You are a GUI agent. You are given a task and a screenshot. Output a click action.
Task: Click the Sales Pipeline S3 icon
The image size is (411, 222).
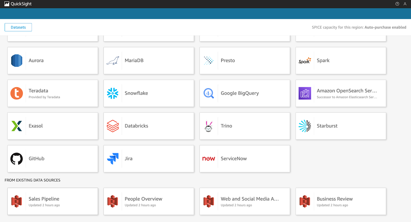click(17, 201)
